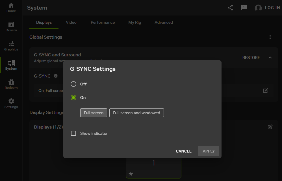Viewport: 282px width, 181px height.
Task: Enable the Show indicator checkbox
Action: [x=73, y=133]
